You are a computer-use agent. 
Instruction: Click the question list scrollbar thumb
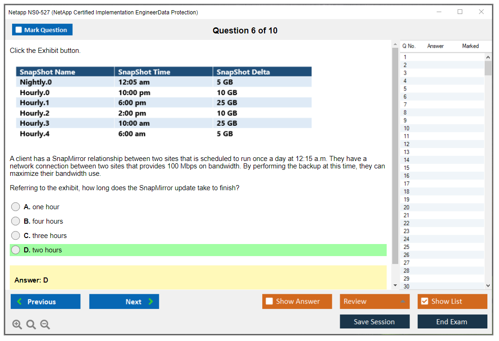pos(488,68)
